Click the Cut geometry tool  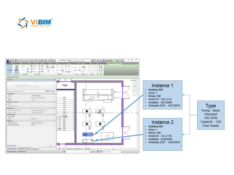click(33, 69)
